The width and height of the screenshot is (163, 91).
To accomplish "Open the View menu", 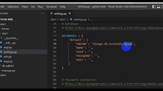I will 25,7.
